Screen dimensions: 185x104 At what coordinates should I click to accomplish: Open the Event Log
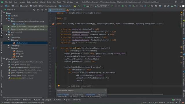click(x=177, y=100)
